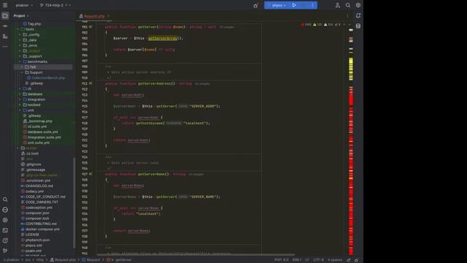Click Request.php breadcrumb
Viewport: 467px width, 263px height.
(63, 260)
